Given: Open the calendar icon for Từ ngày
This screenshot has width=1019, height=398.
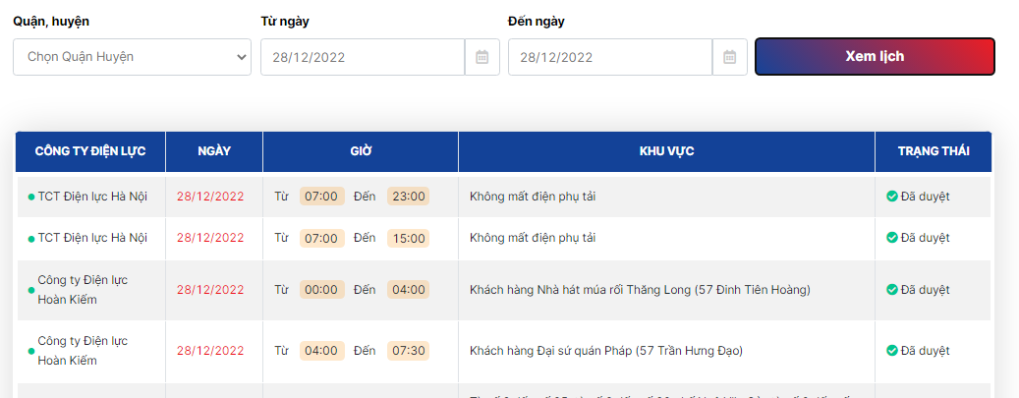Looking at the screenshot, I should (x=482, y=57).
